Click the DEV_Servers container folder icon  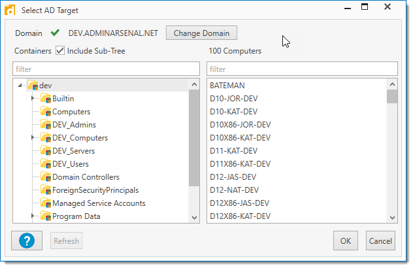pos(46,151)
